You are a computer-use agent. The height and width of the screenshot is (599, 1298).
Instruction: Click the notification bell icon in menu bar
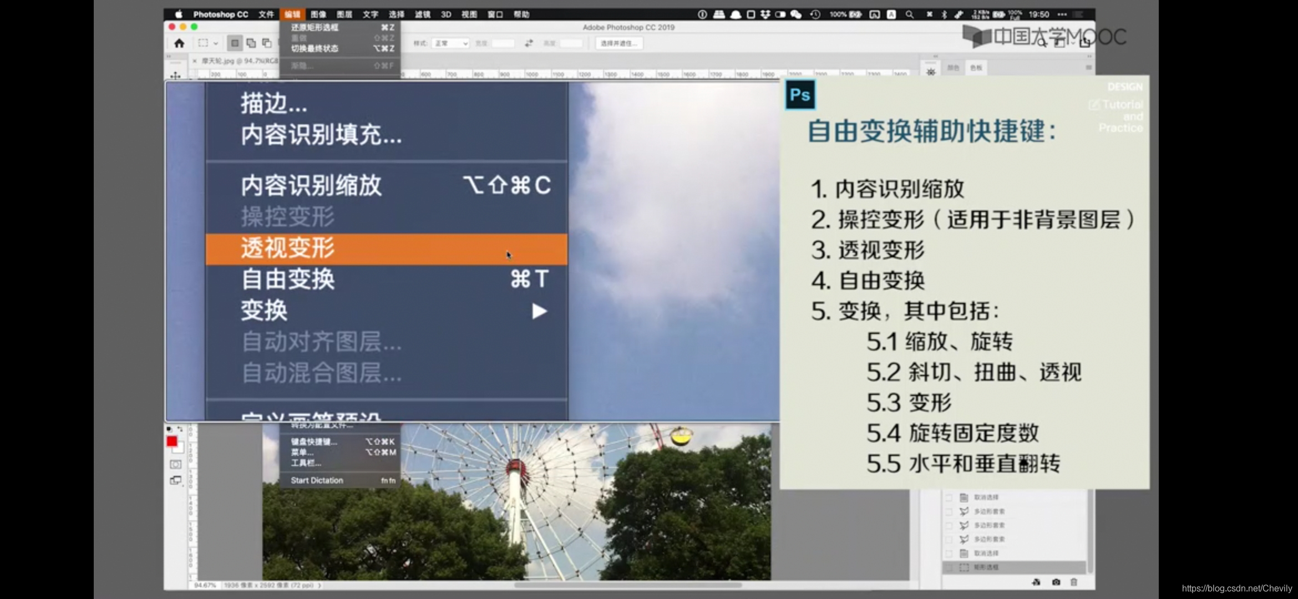pyautogui.click(x=736, y=14)
